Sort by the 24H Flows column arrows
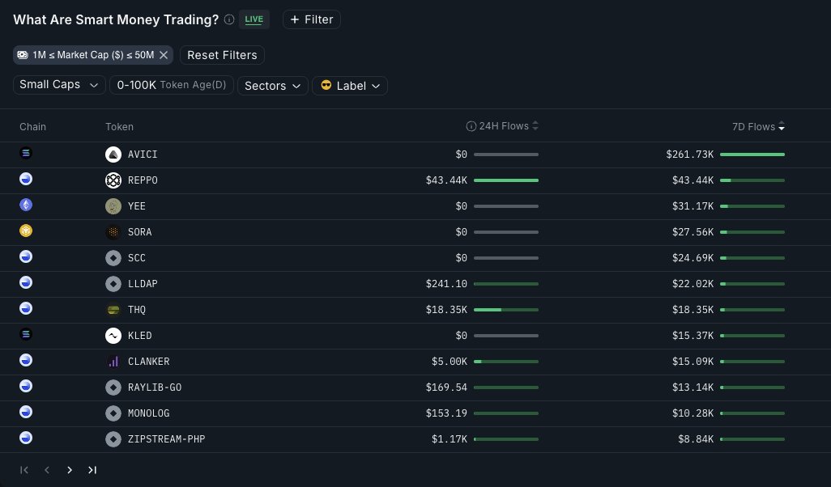 point(535,126)
